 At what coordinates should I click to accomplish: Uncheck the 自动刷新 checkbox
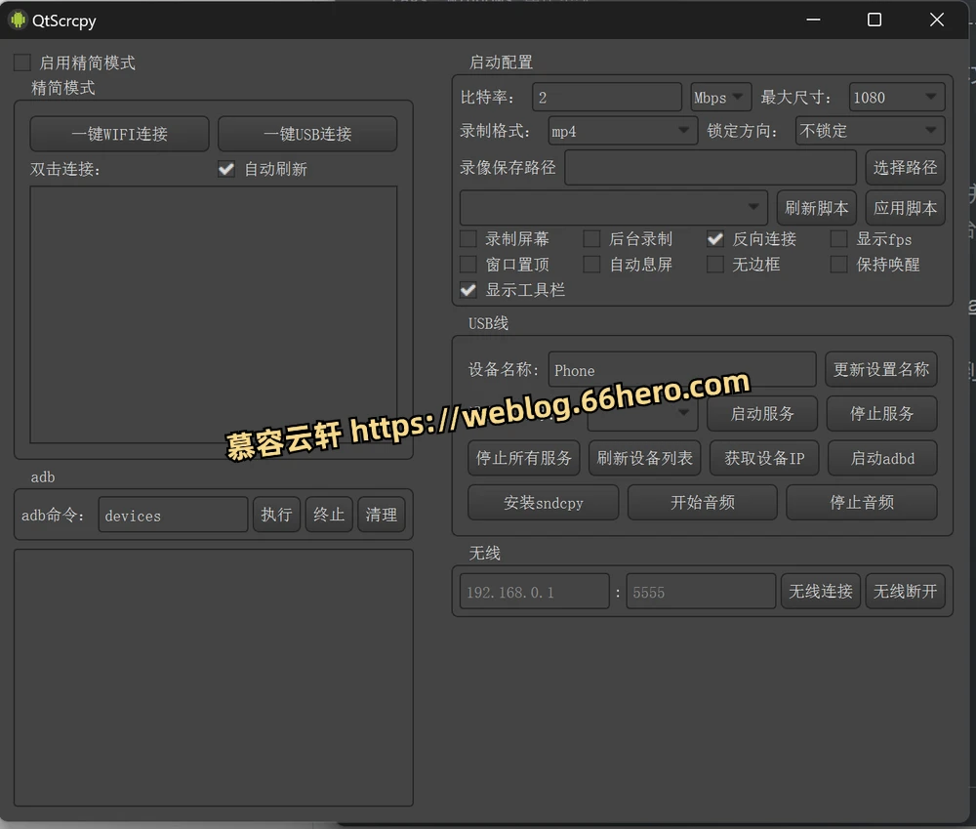(226, 169)
